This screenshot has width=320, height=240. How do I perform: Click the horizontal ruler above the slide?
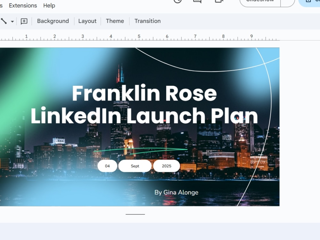(140, 37)
